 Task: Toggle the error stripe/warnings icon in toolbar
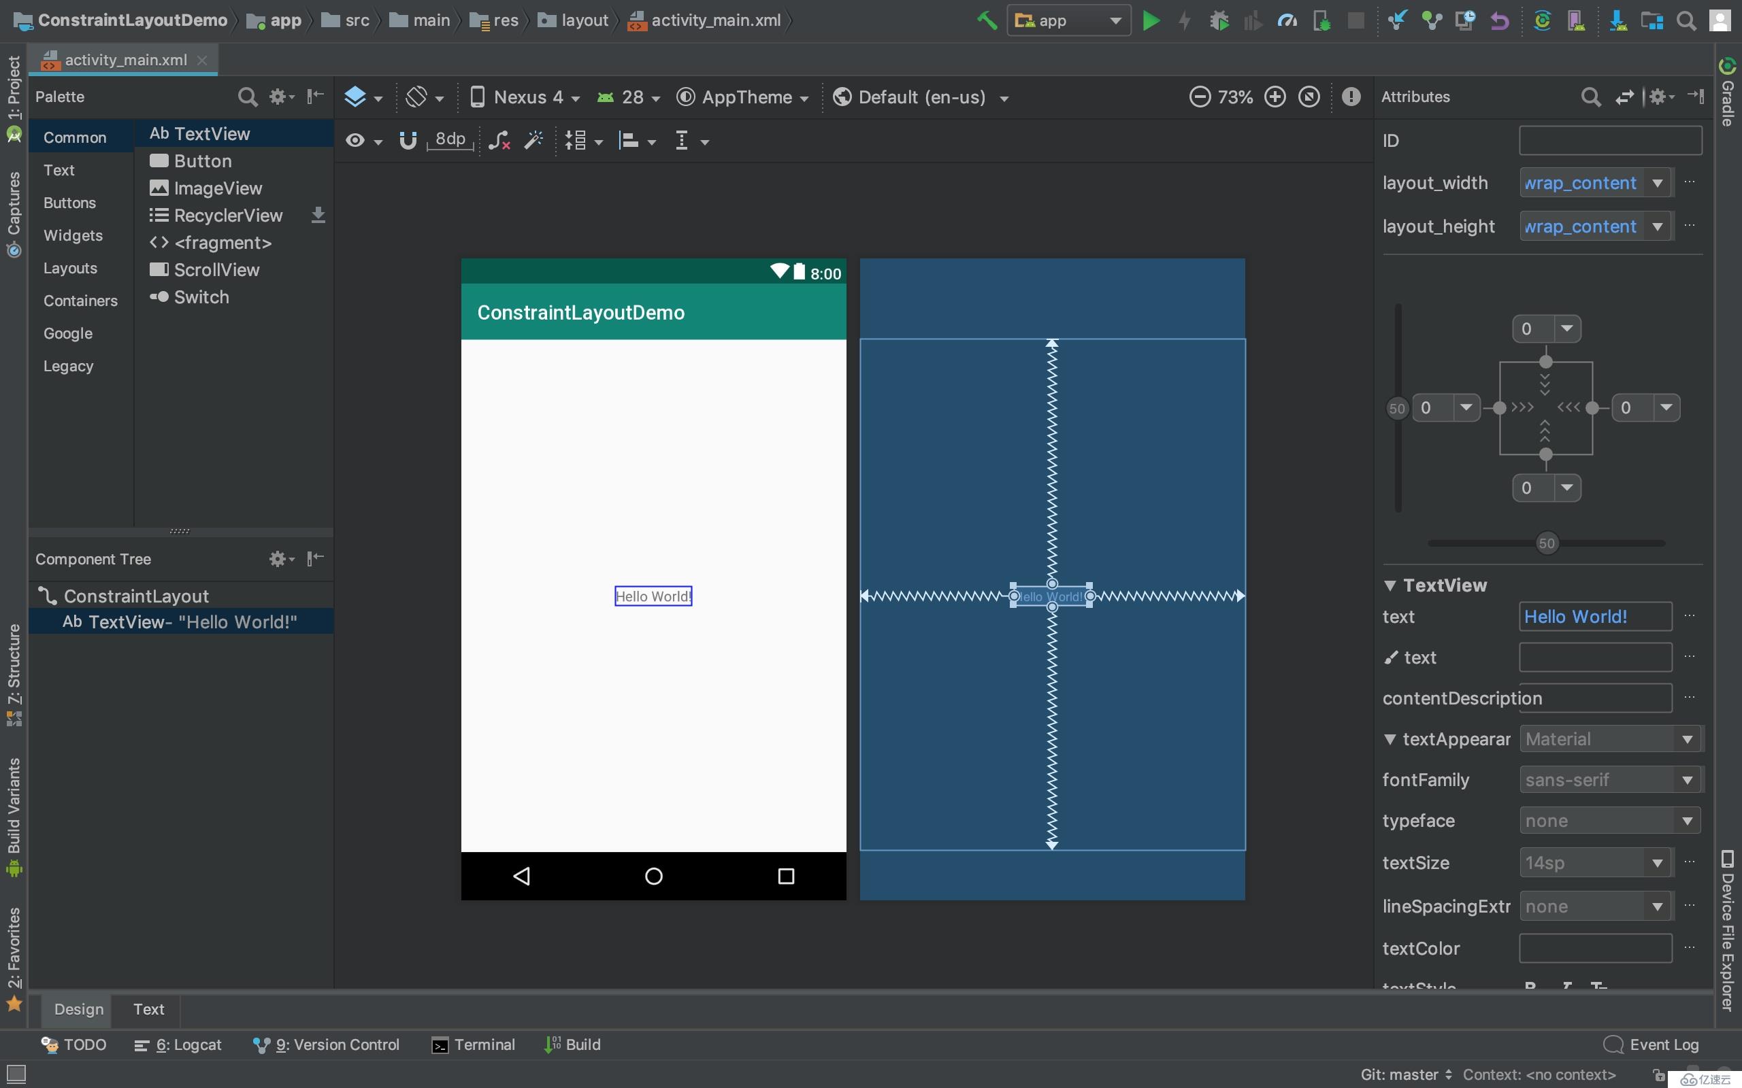(x=1351, y=97)
